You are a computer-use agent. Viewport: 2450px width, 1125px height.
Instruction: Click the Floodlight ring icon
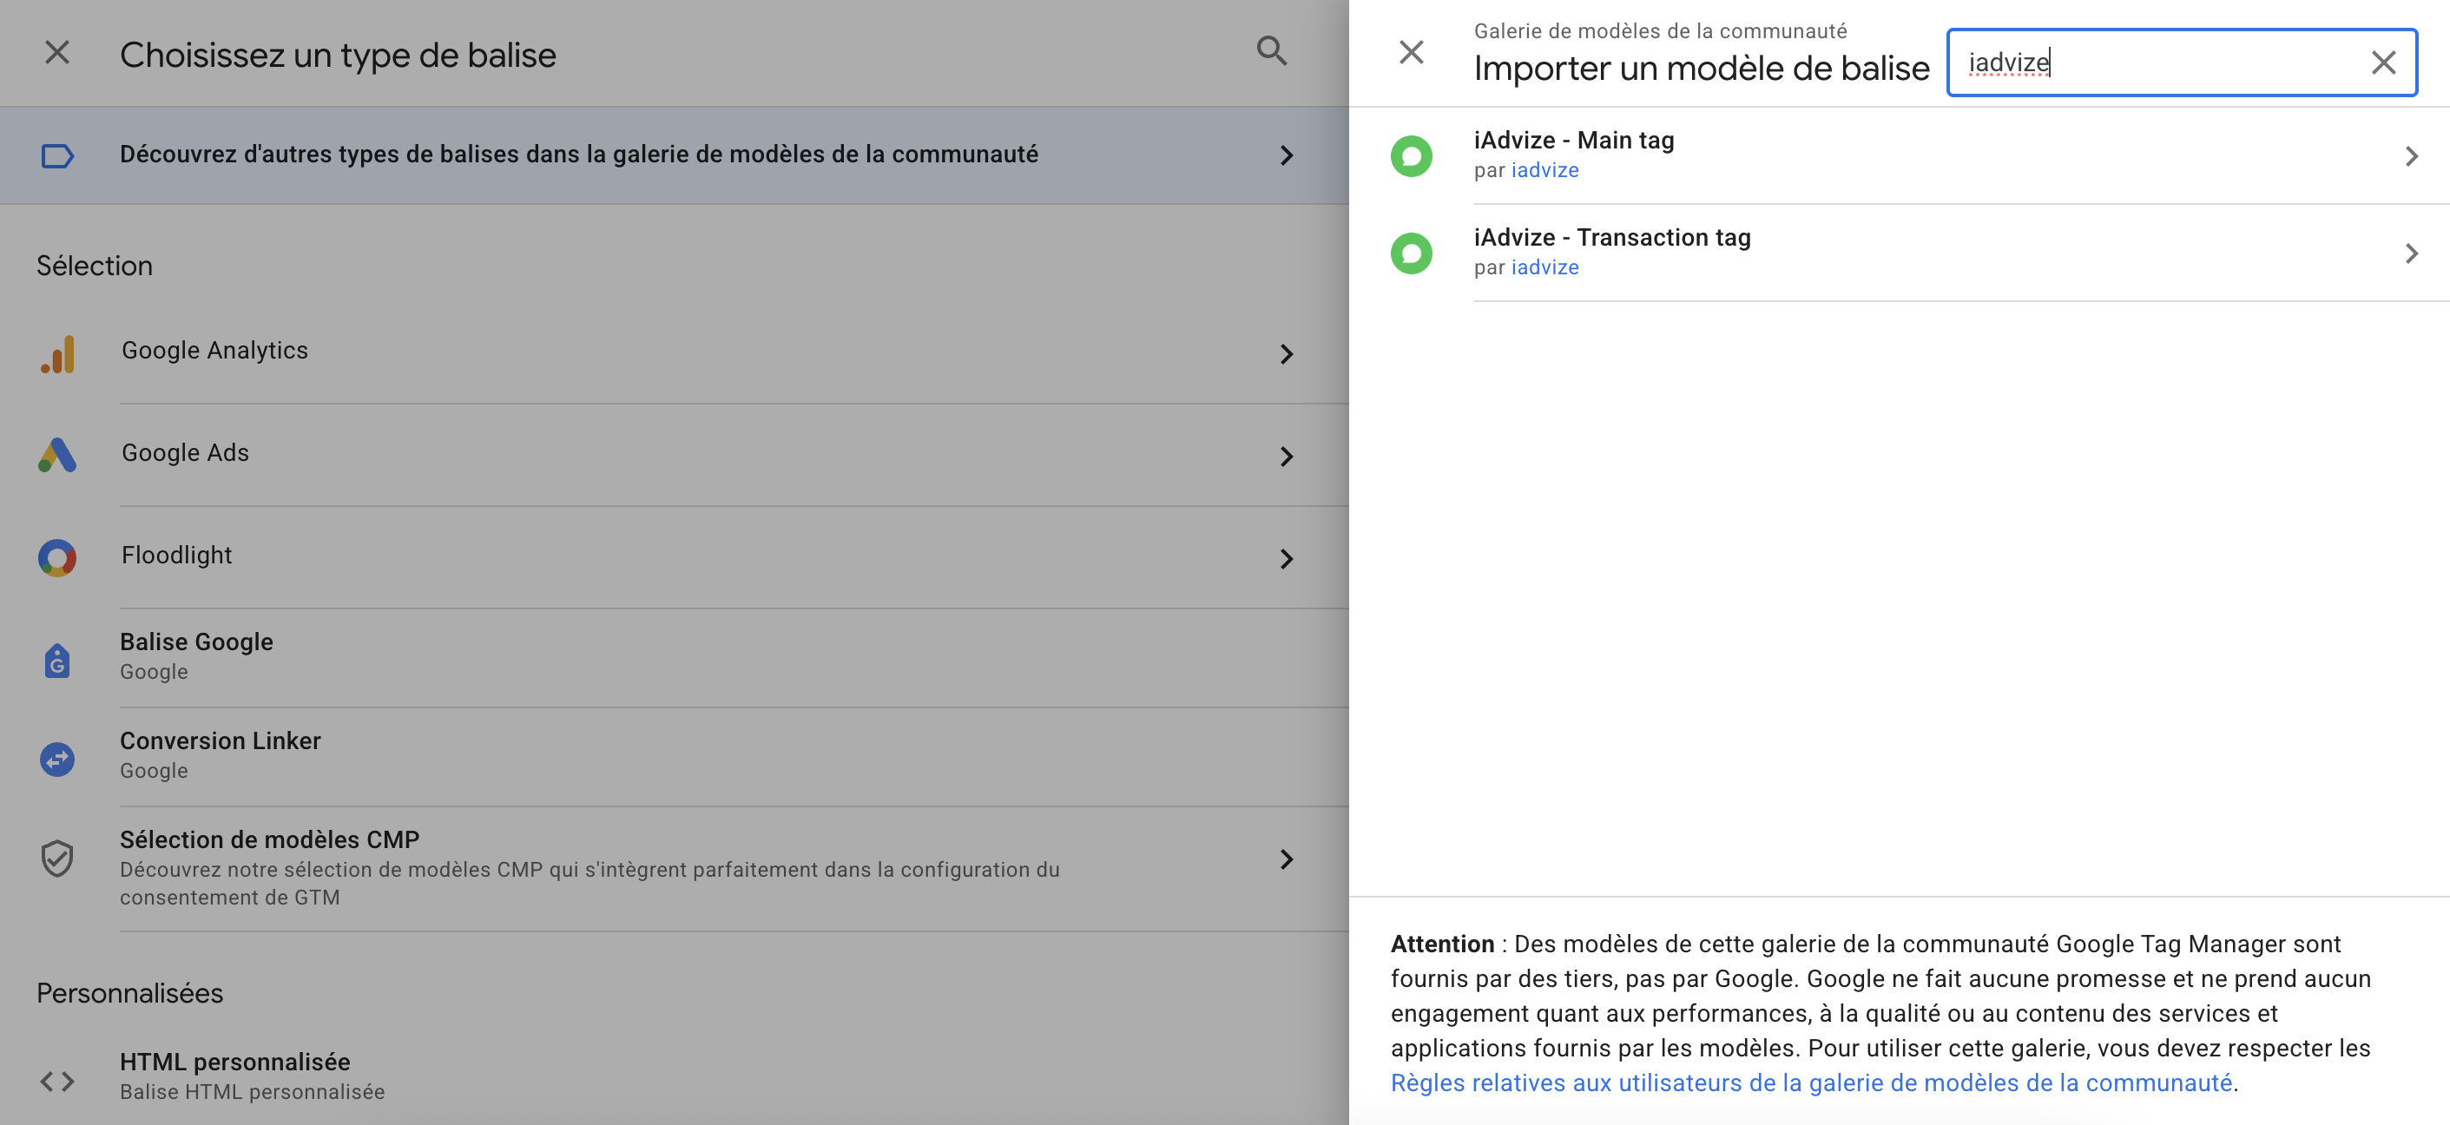point(57,558)
